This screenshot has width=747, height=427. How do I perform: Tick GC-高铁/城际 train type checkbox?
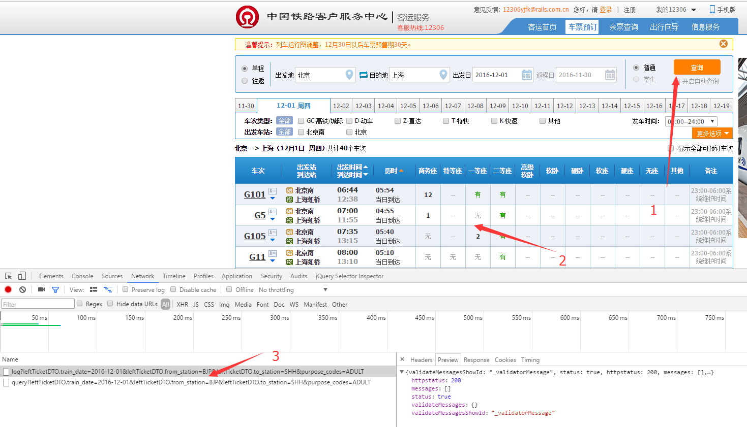[301, 121]
